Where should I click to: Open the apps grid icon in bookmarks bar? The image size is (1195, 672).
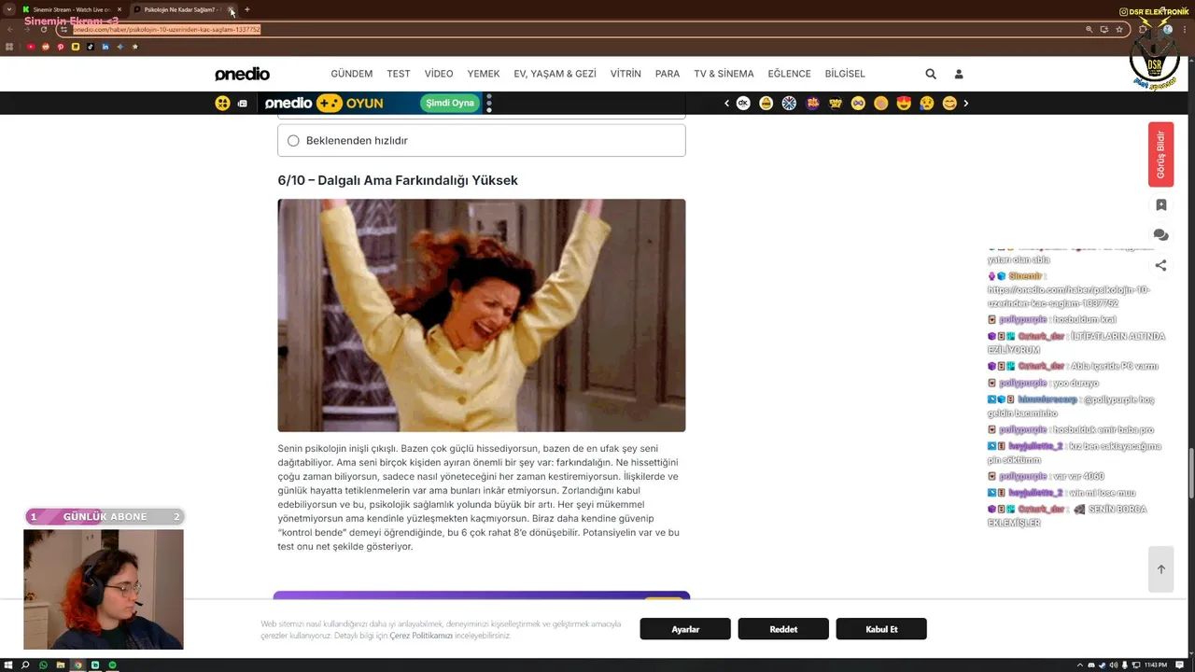click(x=9, y=47)
